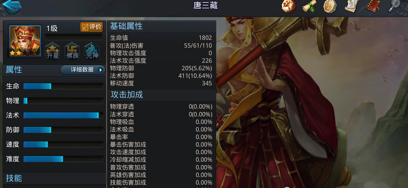Tap the 属性 panel heading
Image resolution: width=408 pixels, height=188 pixels.
pos(14,70)
